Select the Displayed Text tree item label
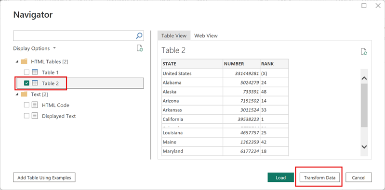 pos(59,116)
